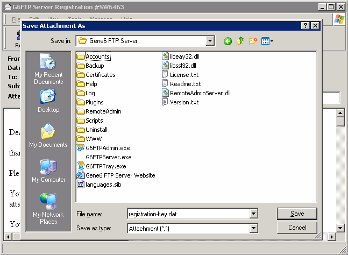Screen dimensions: 348x255
Task: Click the Cancel button
Action: [297, 228]
